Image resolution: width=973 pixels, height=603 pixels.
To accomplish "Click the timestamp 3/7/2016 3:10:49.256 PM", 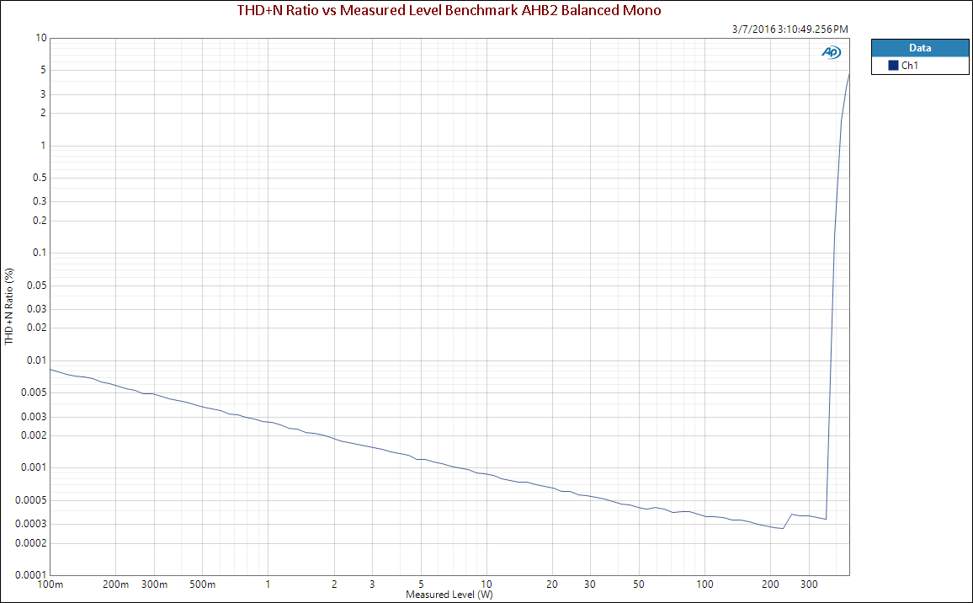I will coord(790,29).
